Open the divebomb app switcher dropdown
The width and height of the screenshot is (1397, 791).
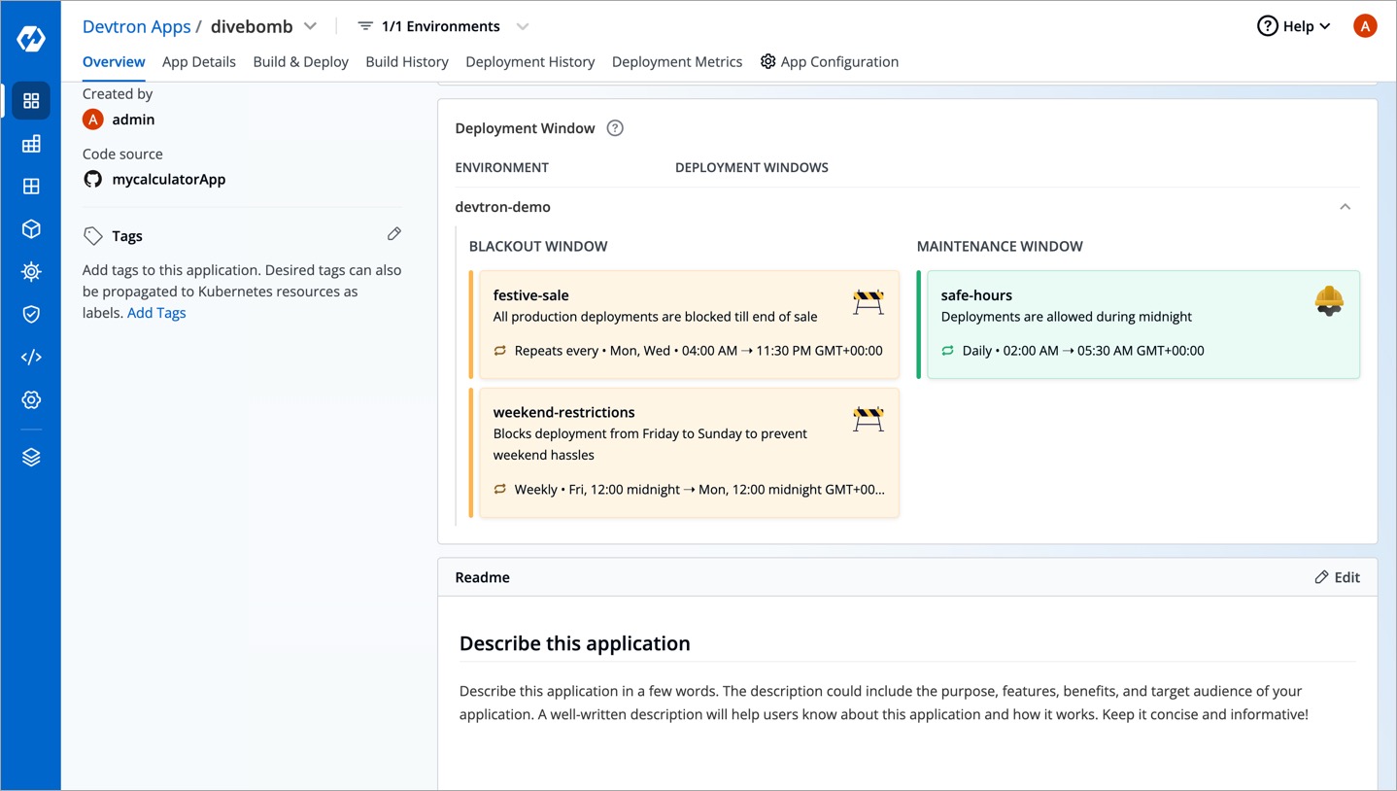tap(310, 26)
